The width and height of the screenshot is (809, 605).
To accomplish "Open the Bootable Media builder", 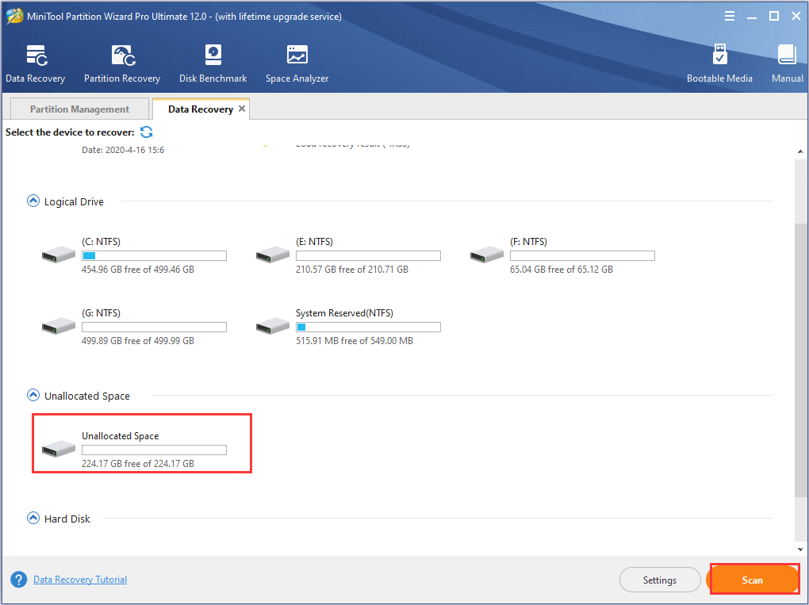I will pyautogui.click(x=719, y=64).
